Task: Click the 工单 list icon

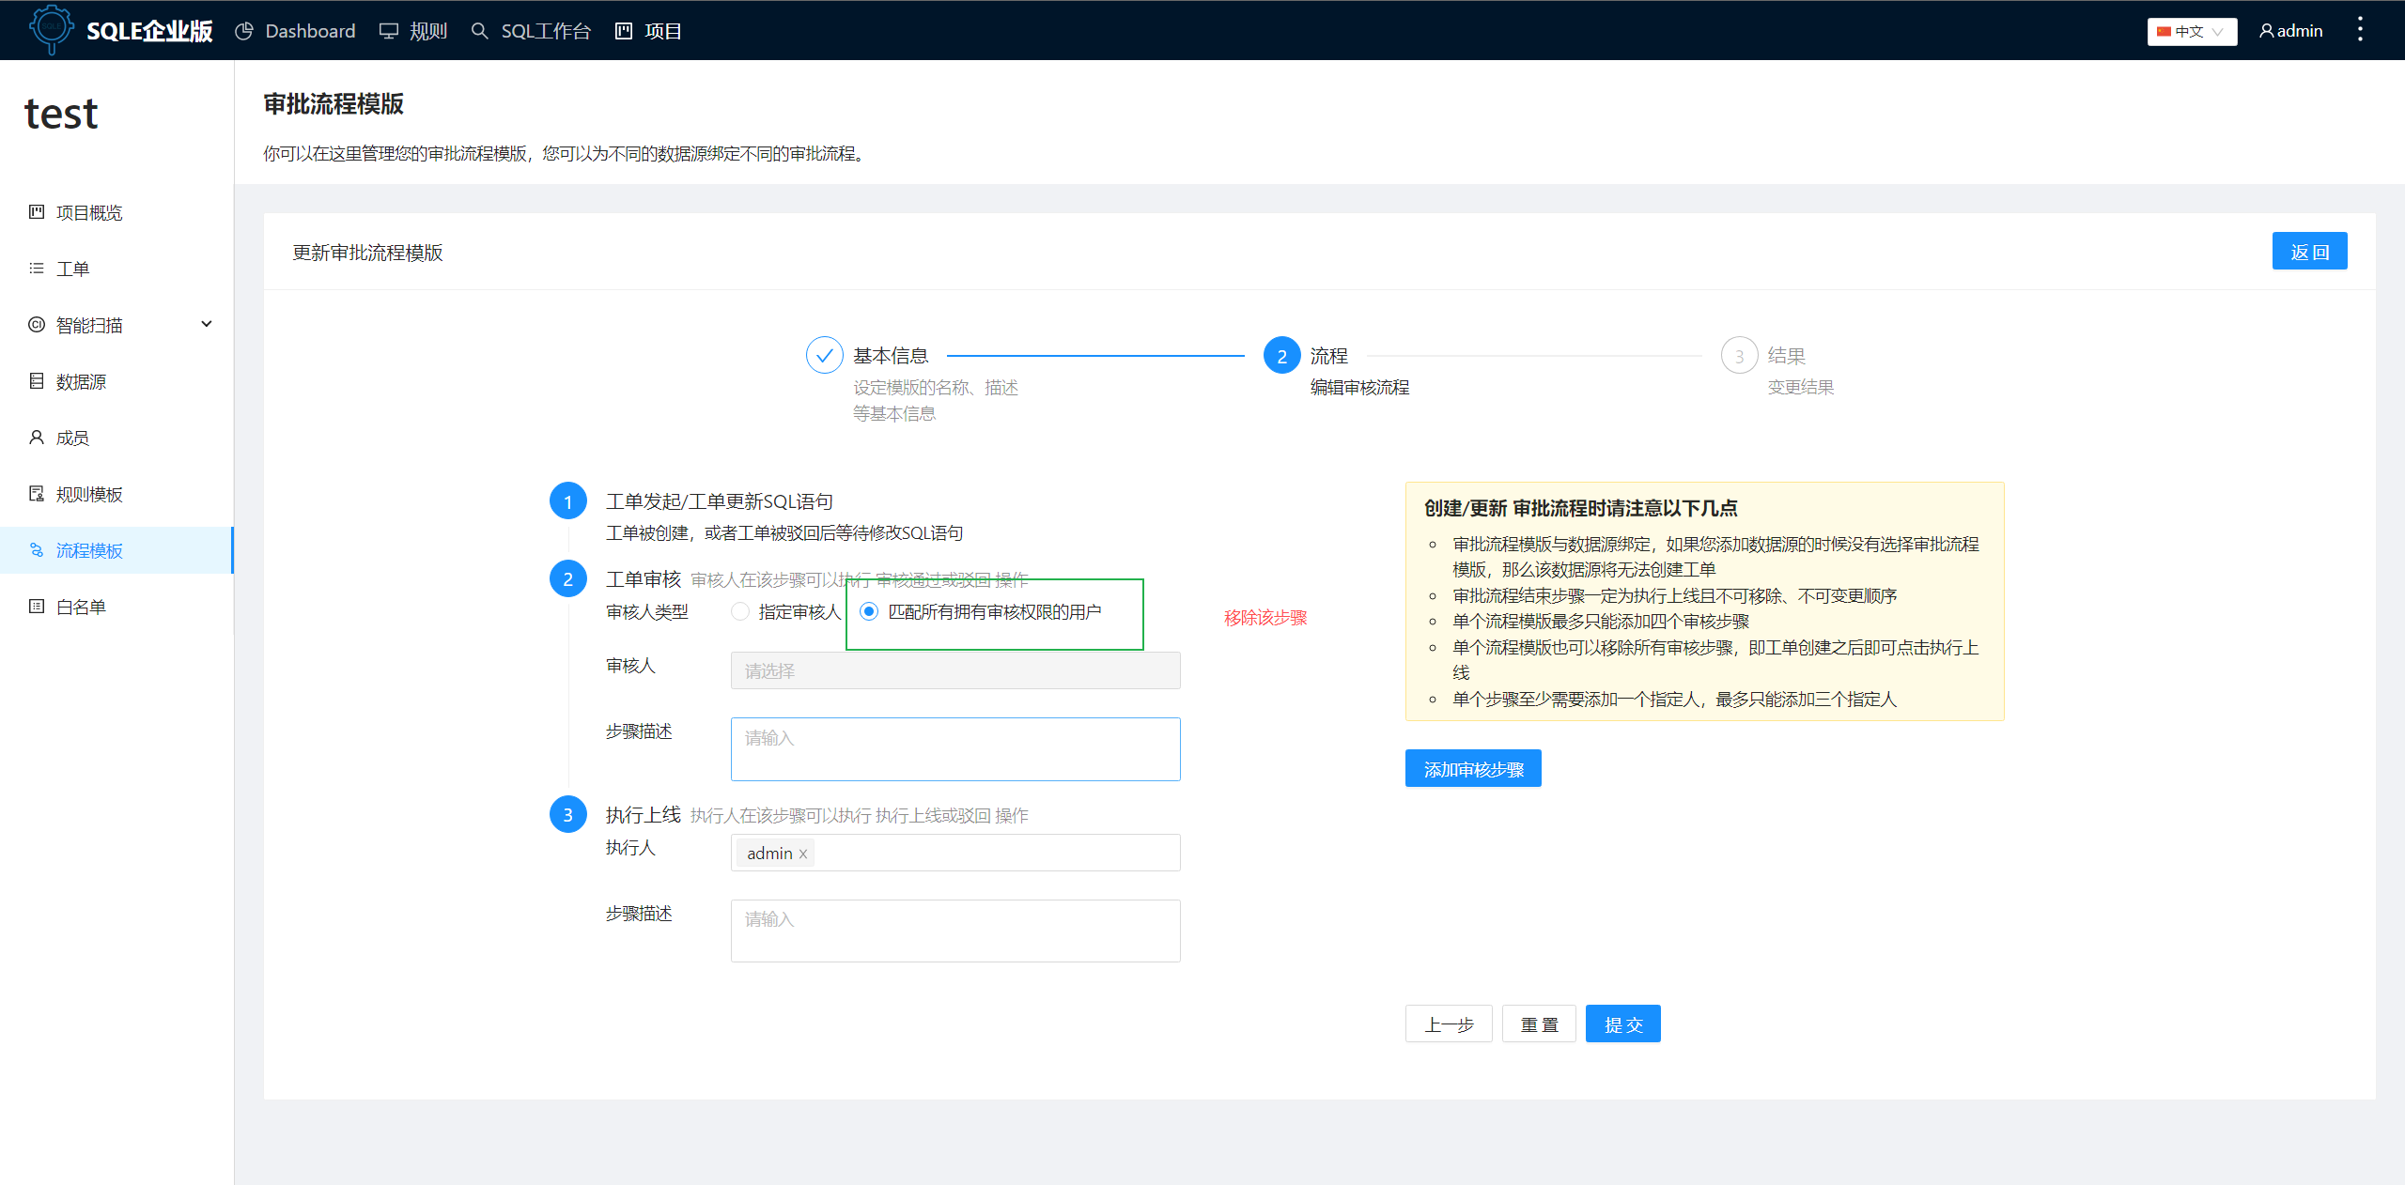Action: [37, 269]
